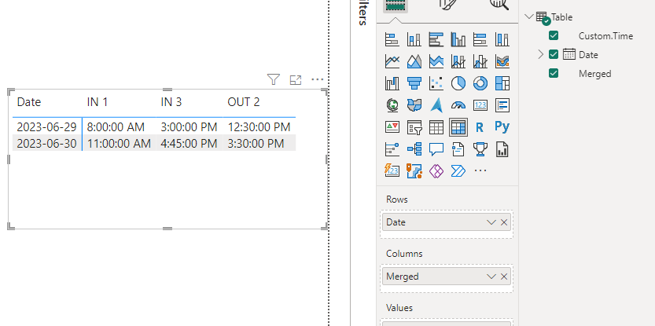Select the Funnel visual
The height and width of the screenshot is (326, 655).
[414, 83]
